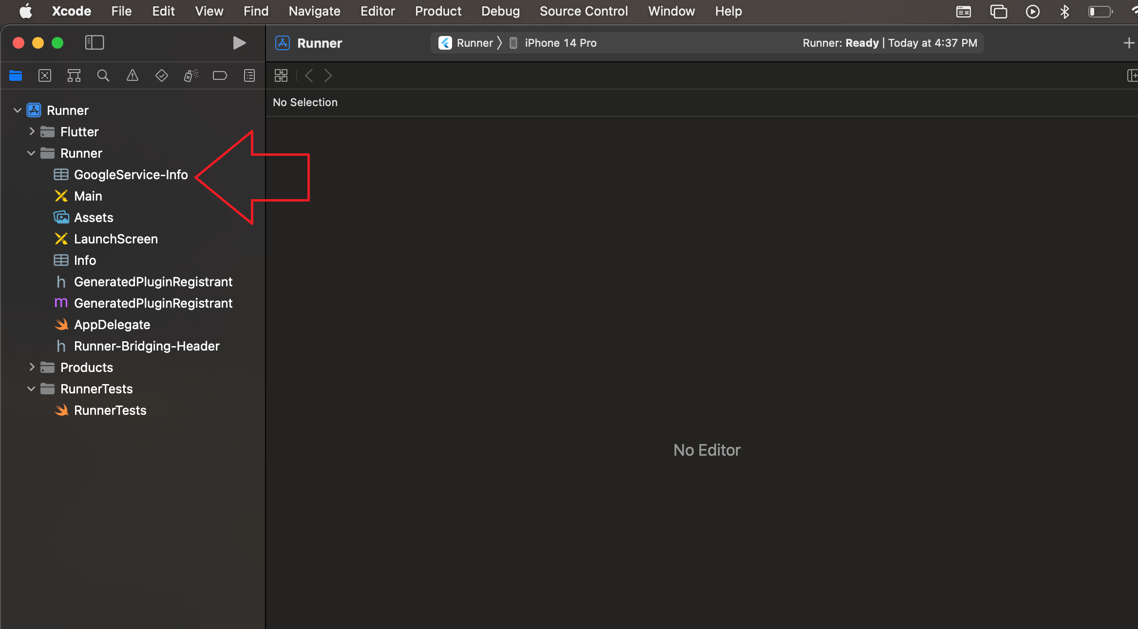Open the Product menu
Image resolution: width=1138 pixels, height=629 pixels.
coord(438,11)
